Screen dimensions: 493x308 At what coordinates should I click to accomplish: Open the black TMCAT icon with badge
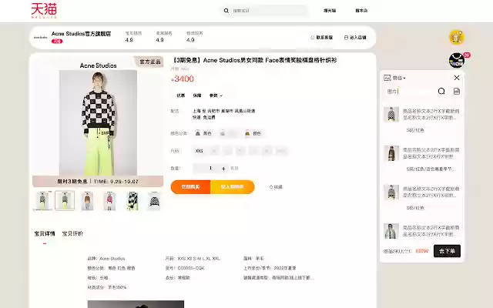click(457, 60)
